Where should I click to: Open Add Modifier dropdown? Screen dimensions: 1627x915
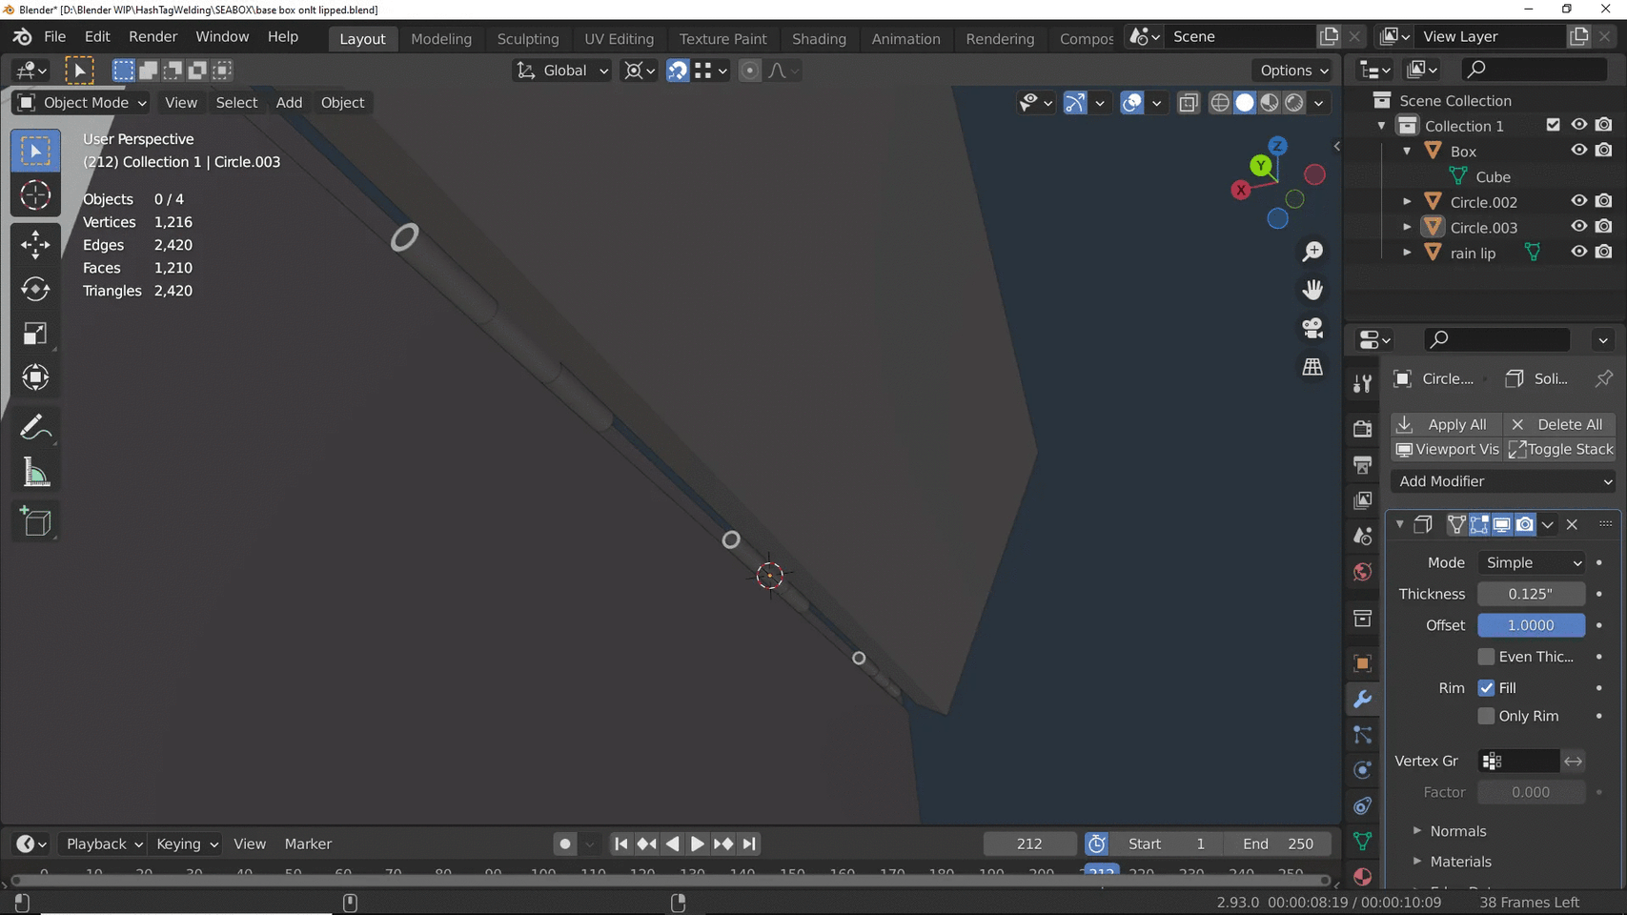(x=1505, y=481)
